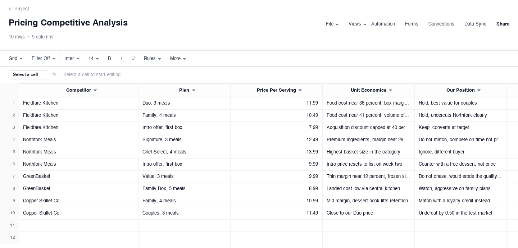Open the Price Per Serving column arrow

coord(300,91)
